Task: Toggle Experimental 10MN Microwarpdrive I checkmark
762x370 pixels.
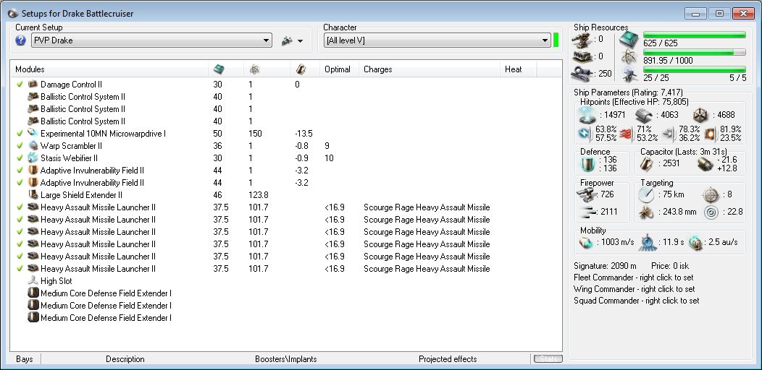Action: (x=20, y=134)
